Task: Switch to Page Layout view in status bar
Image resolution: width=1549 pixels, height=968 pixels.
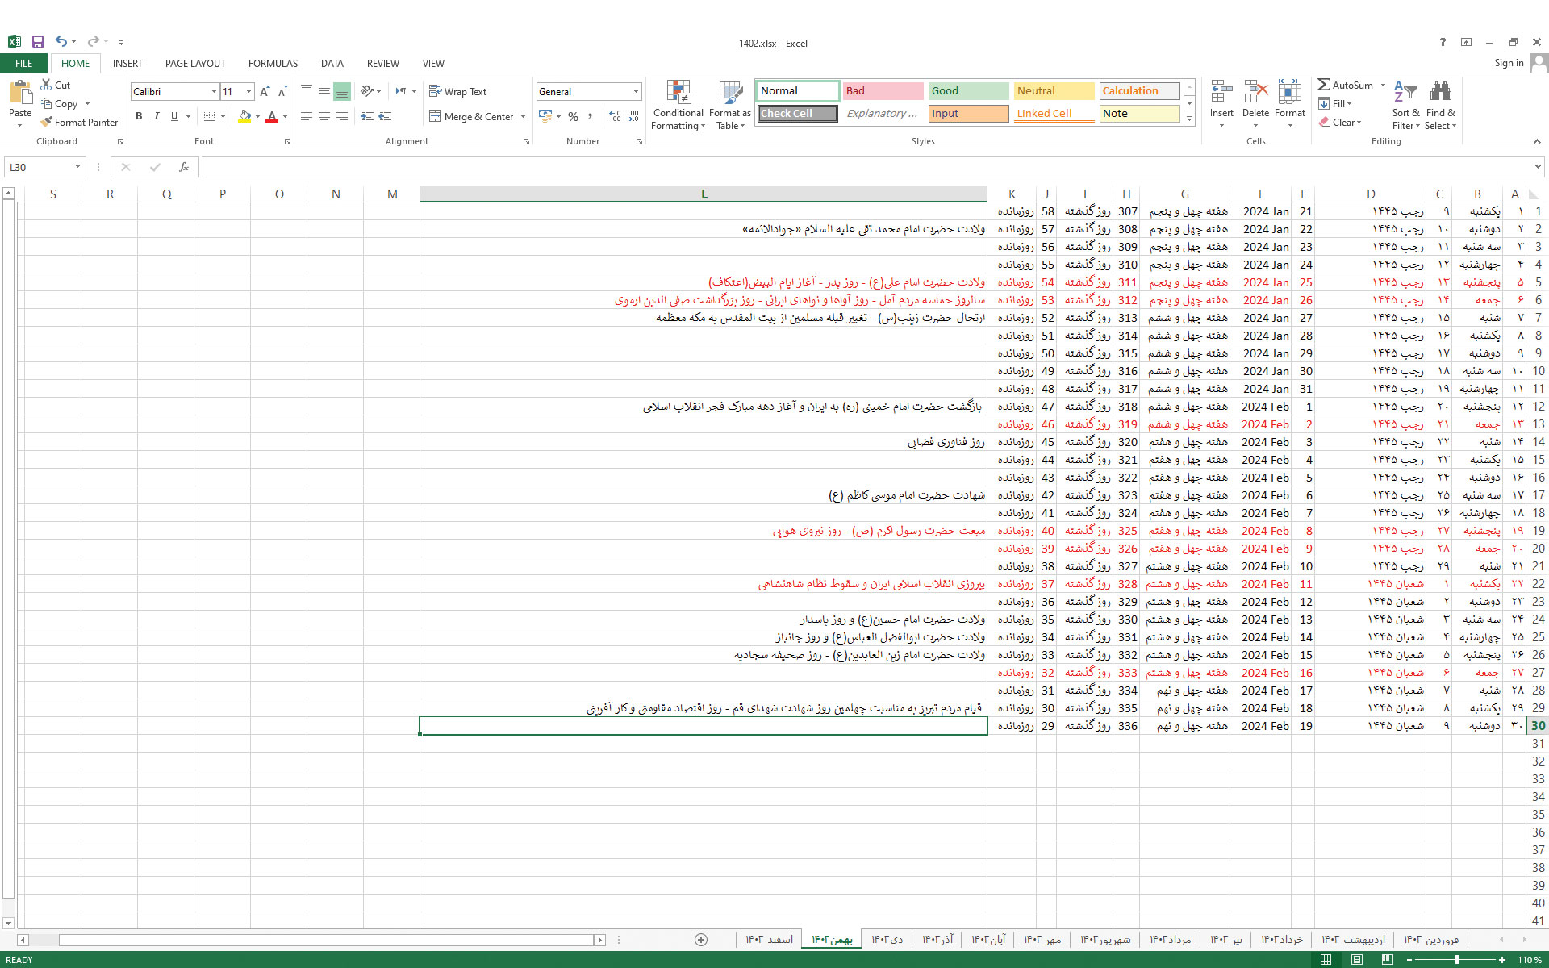Action: click(1357, 960)
